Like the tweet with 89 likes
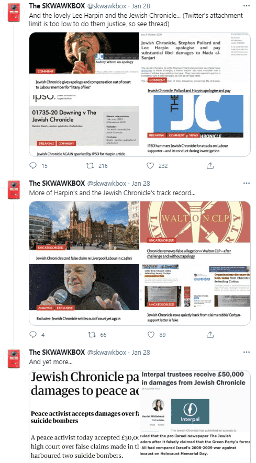Image resolution: width=256 pixels, height=463 pixels. click(x=151, y=334)
